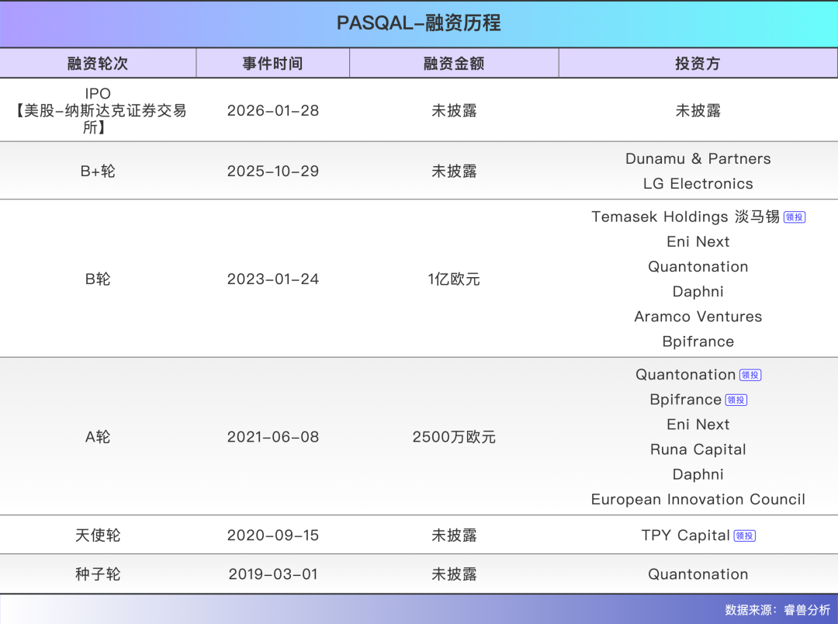Viewport: 838px width, 624px height.
Task: Click Eni Next in the A轮 row
Action: (698, 425)
